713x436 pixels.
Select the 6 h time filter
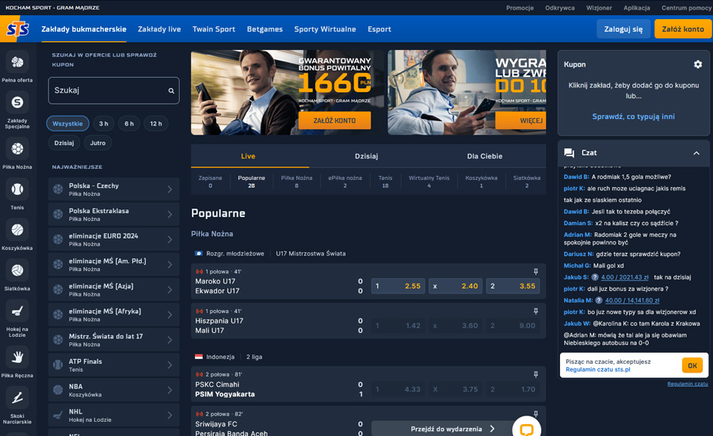tap(129, 124)
